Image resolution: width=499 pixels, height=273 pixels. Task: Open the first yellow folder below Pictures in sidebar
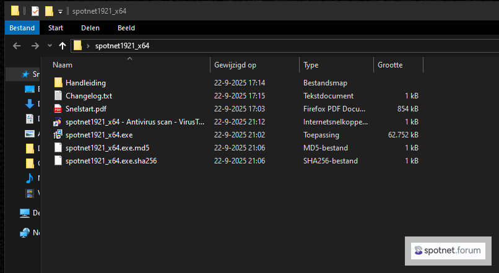tap(30, 149)
